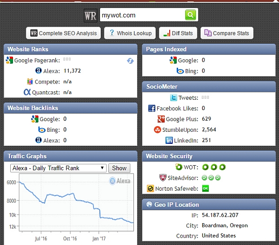Image resolution: width=279 pixels, height=245 pixels.
Task: Click Bing icon under Website Backlinks
Action: click(42, 129)
